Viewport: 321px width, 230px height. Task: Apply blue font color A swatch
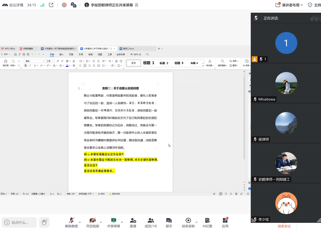(x=67, y=66)
